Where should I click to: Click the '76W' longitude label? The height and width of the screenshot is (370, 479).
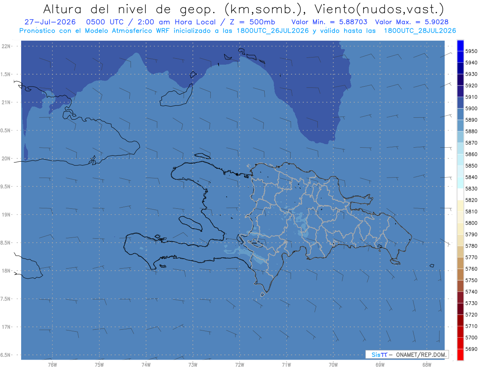point(52,364)
